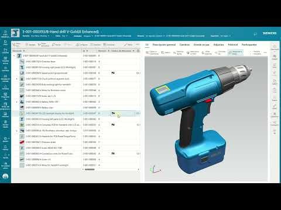This screenshot has width=281, height=210.
Task: Click the horizontal scrollbar thumb under the table
Action: click(x=90, y=170)
